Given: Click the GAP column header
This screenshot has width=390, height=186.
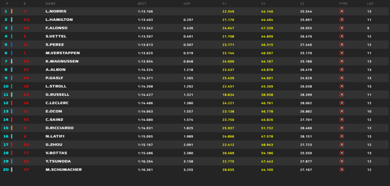Looking at the screenshot, I should [x=187, y=3].
